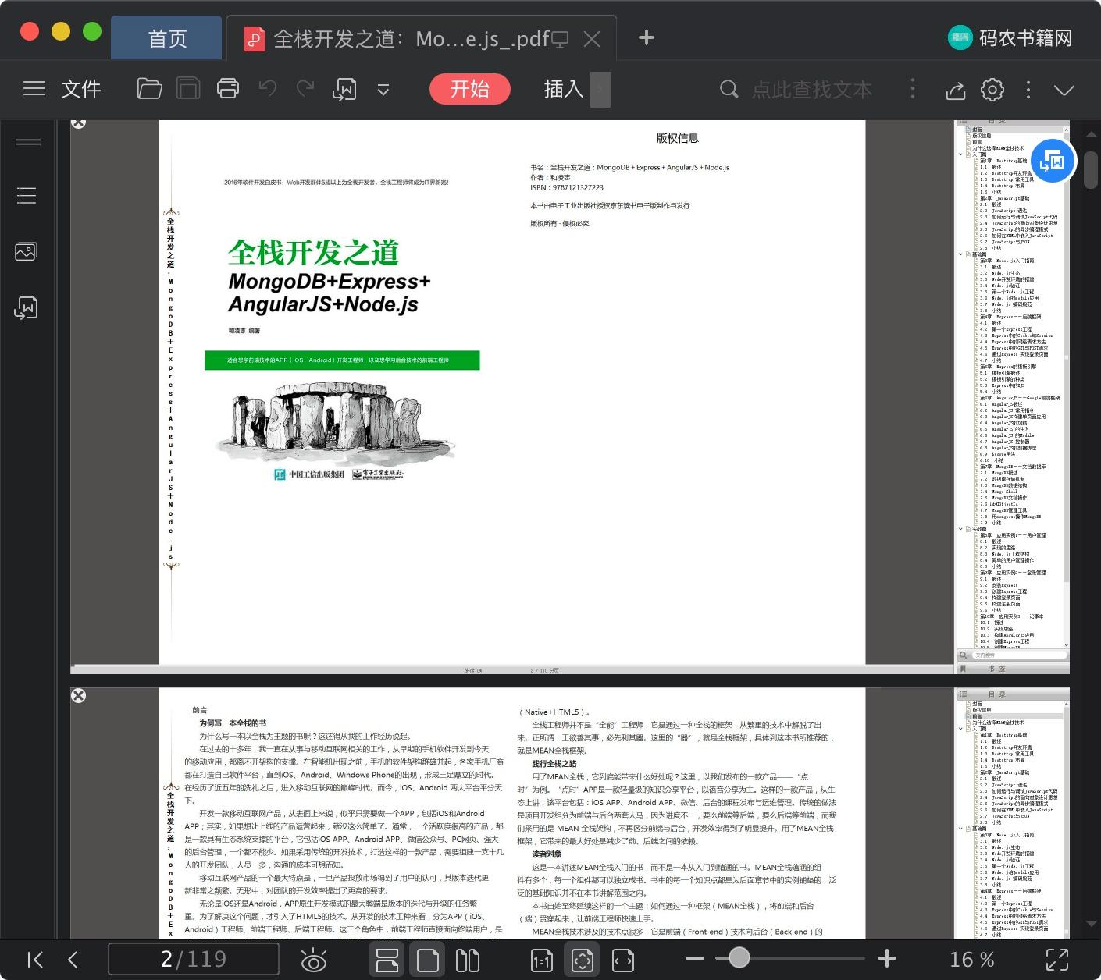The height and width of the screenshot is (980, 1101).
Task: Toggle eye protection mode
Action: [x=314, y=960]
